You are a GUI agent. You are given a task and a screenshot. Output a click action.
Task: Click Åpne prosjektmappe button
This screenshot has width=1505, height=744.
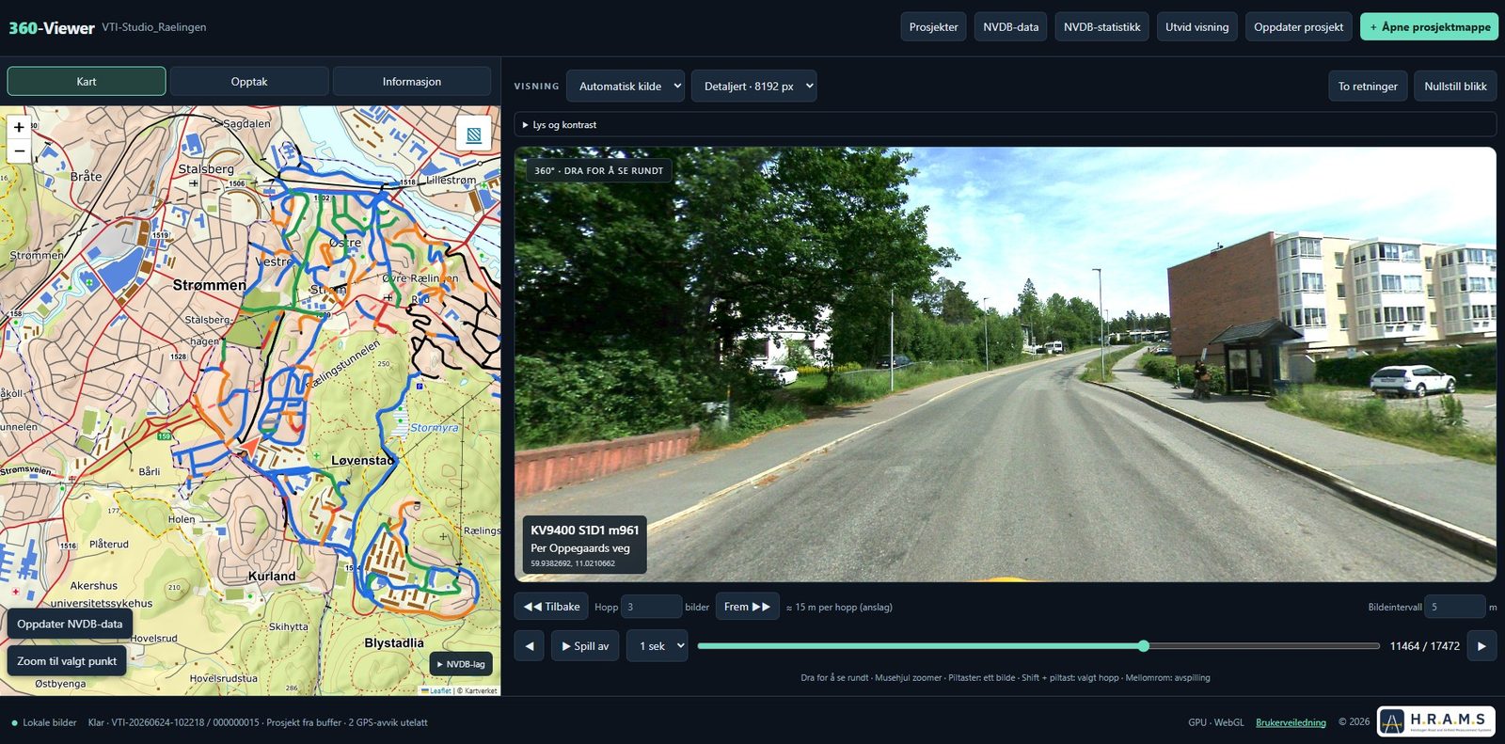pos(1429,26)
